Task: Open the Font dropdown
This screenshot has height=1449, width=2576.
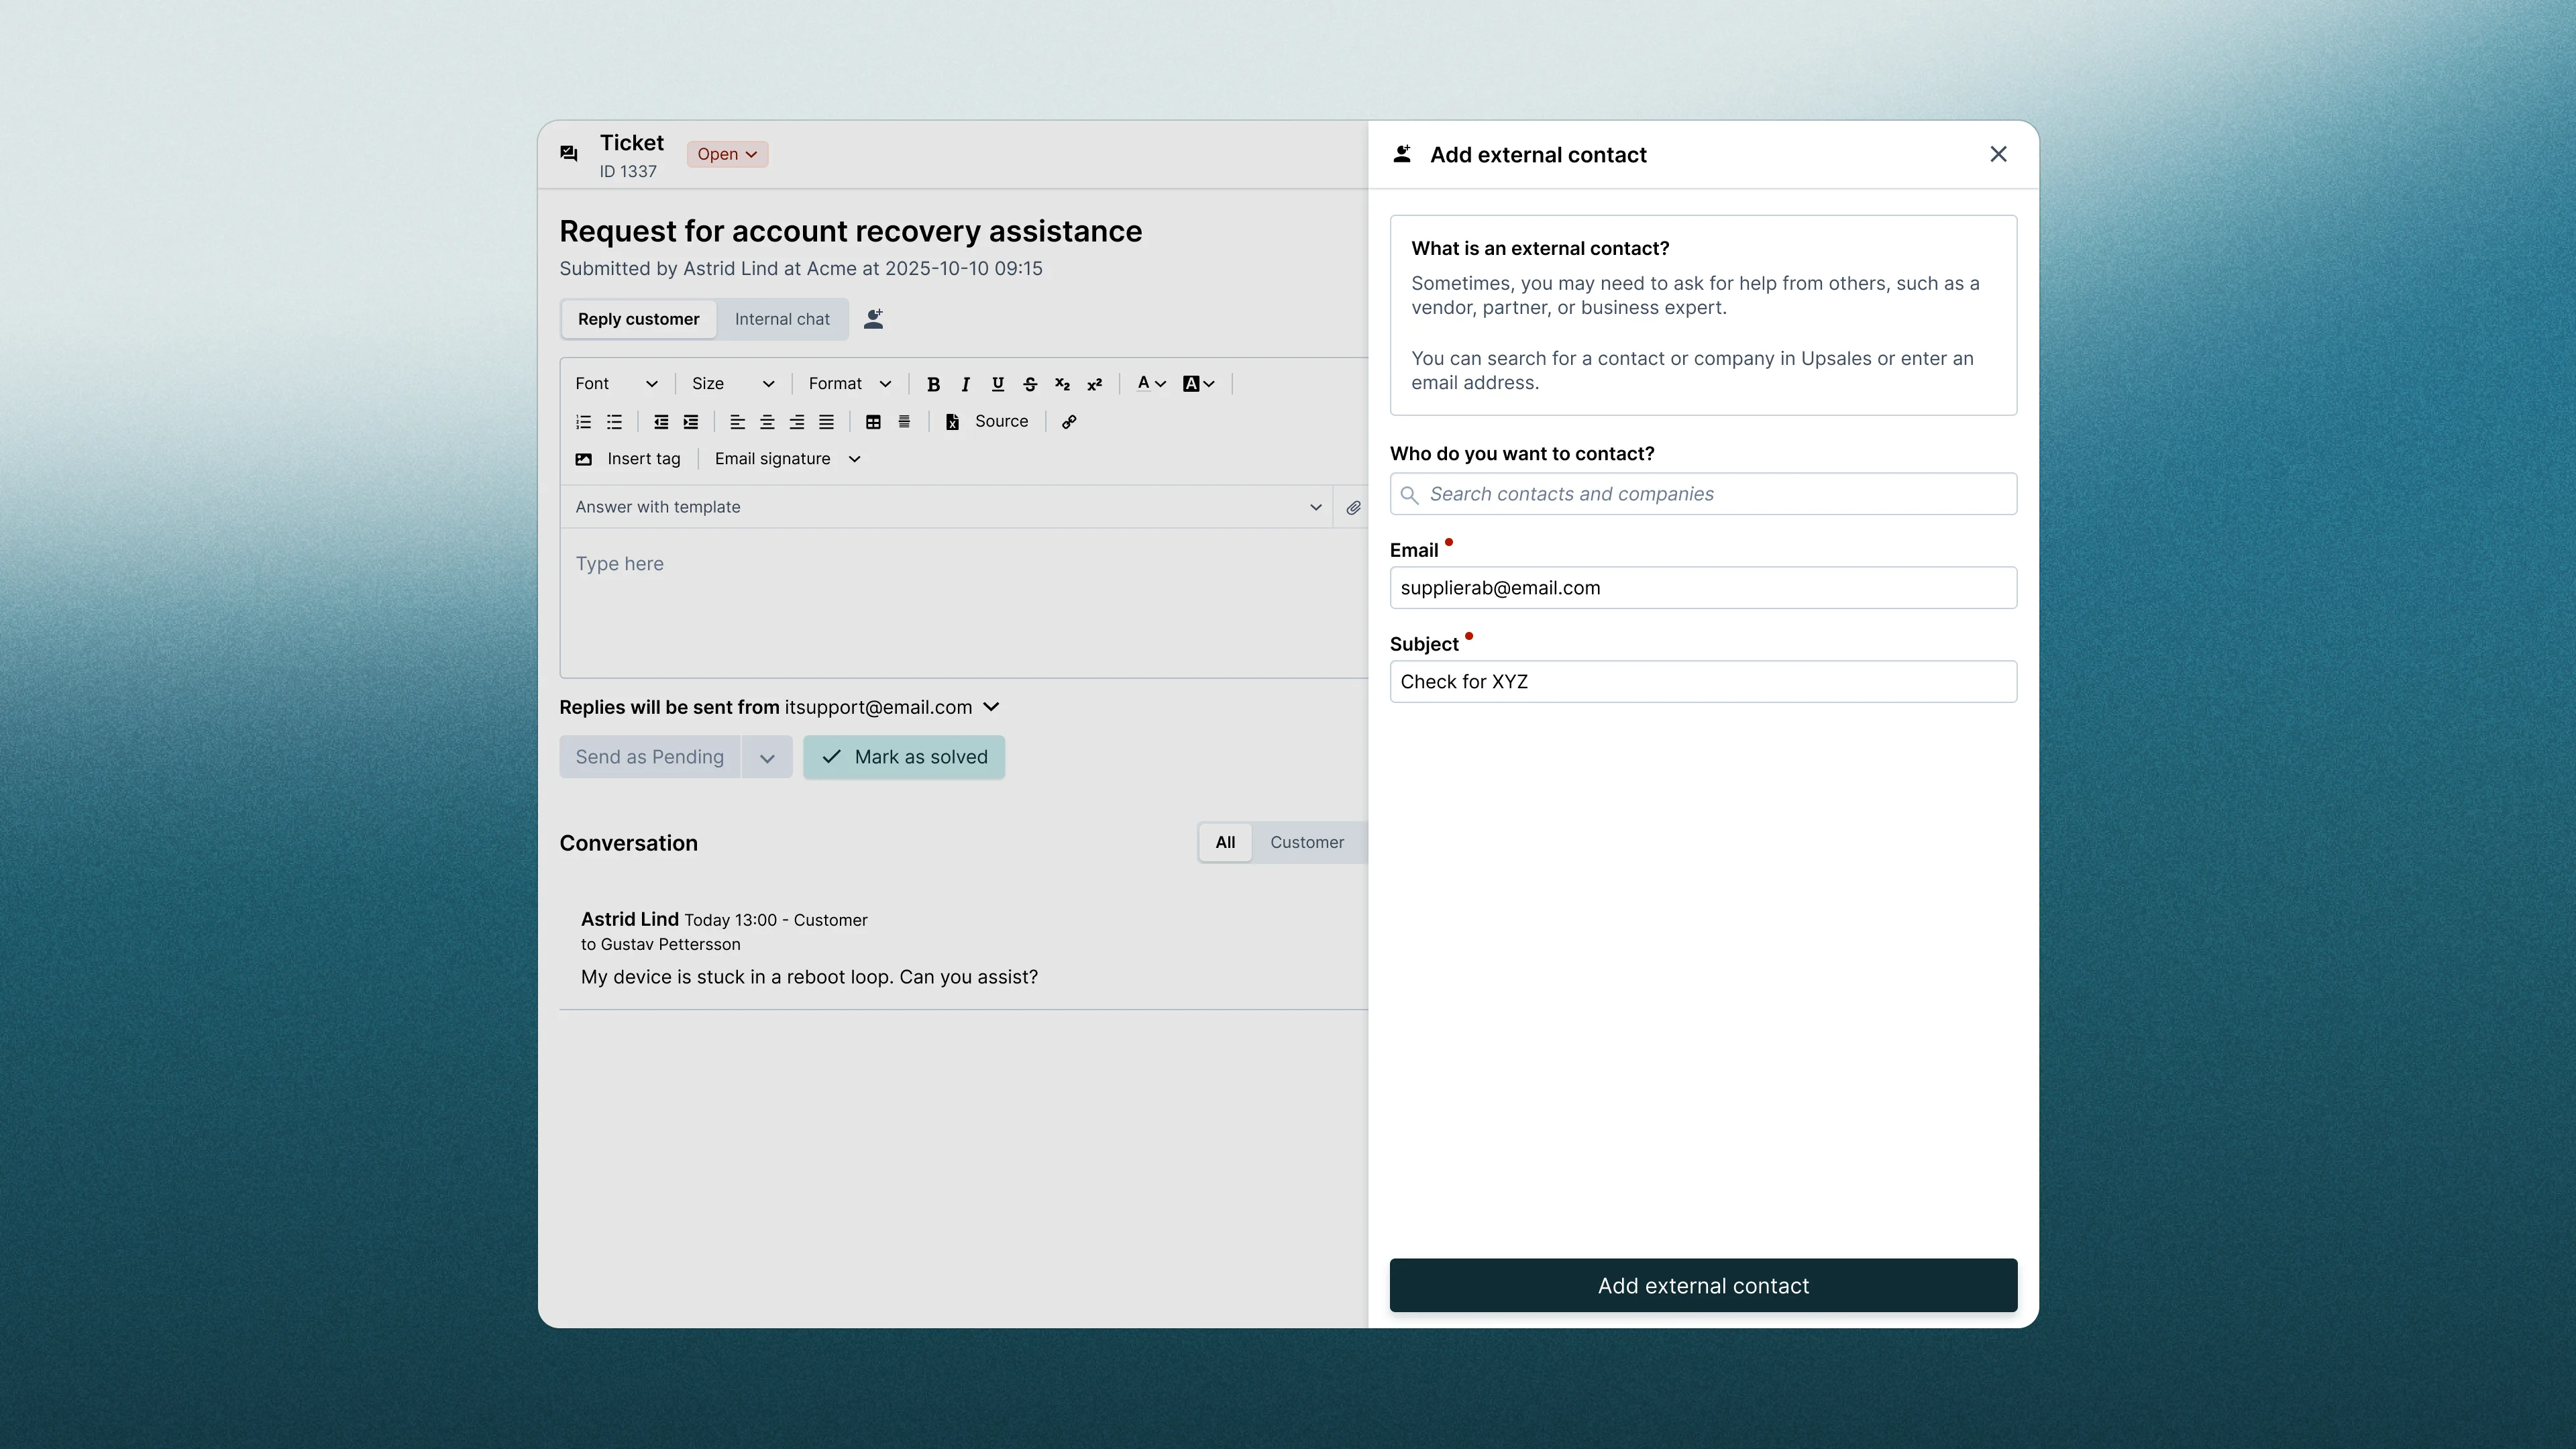Action: pos(616,384)
